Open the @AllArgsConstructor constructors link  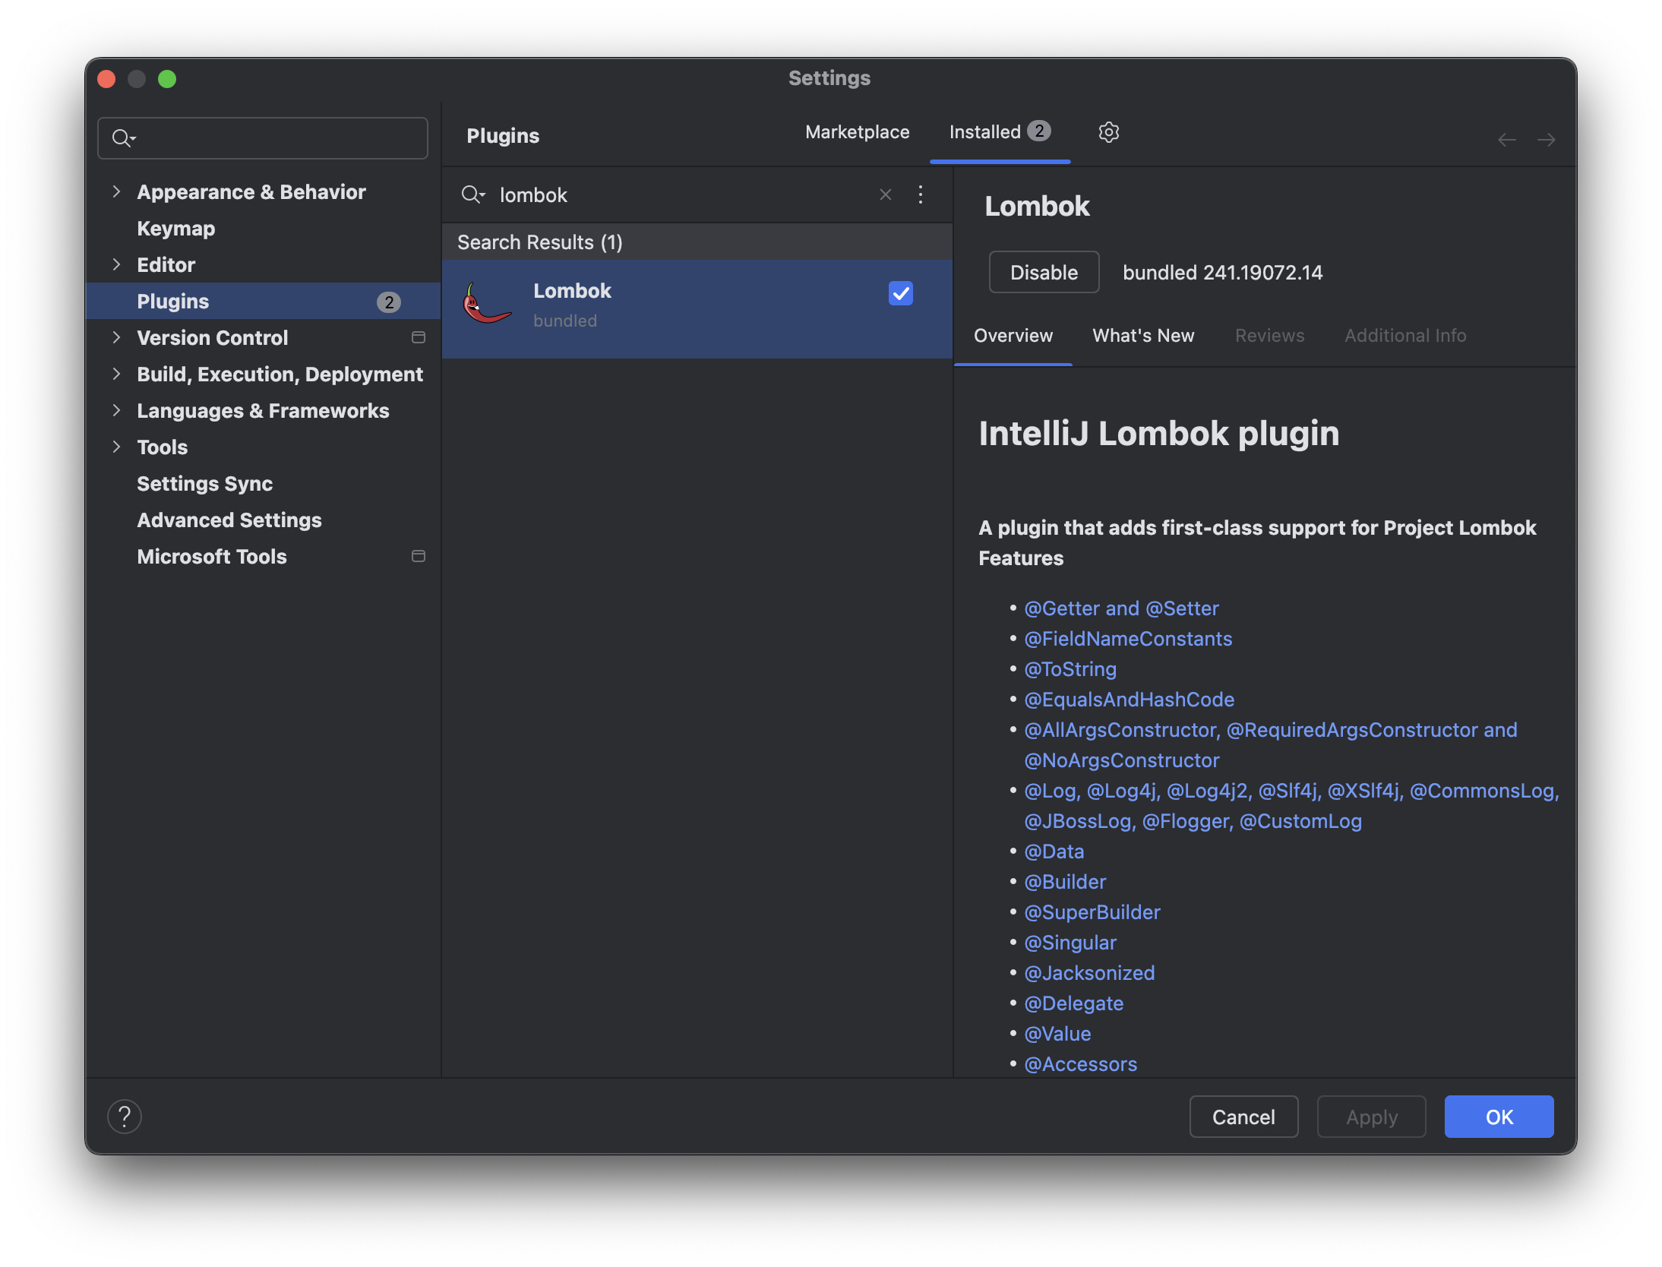tap(1270, 745)
